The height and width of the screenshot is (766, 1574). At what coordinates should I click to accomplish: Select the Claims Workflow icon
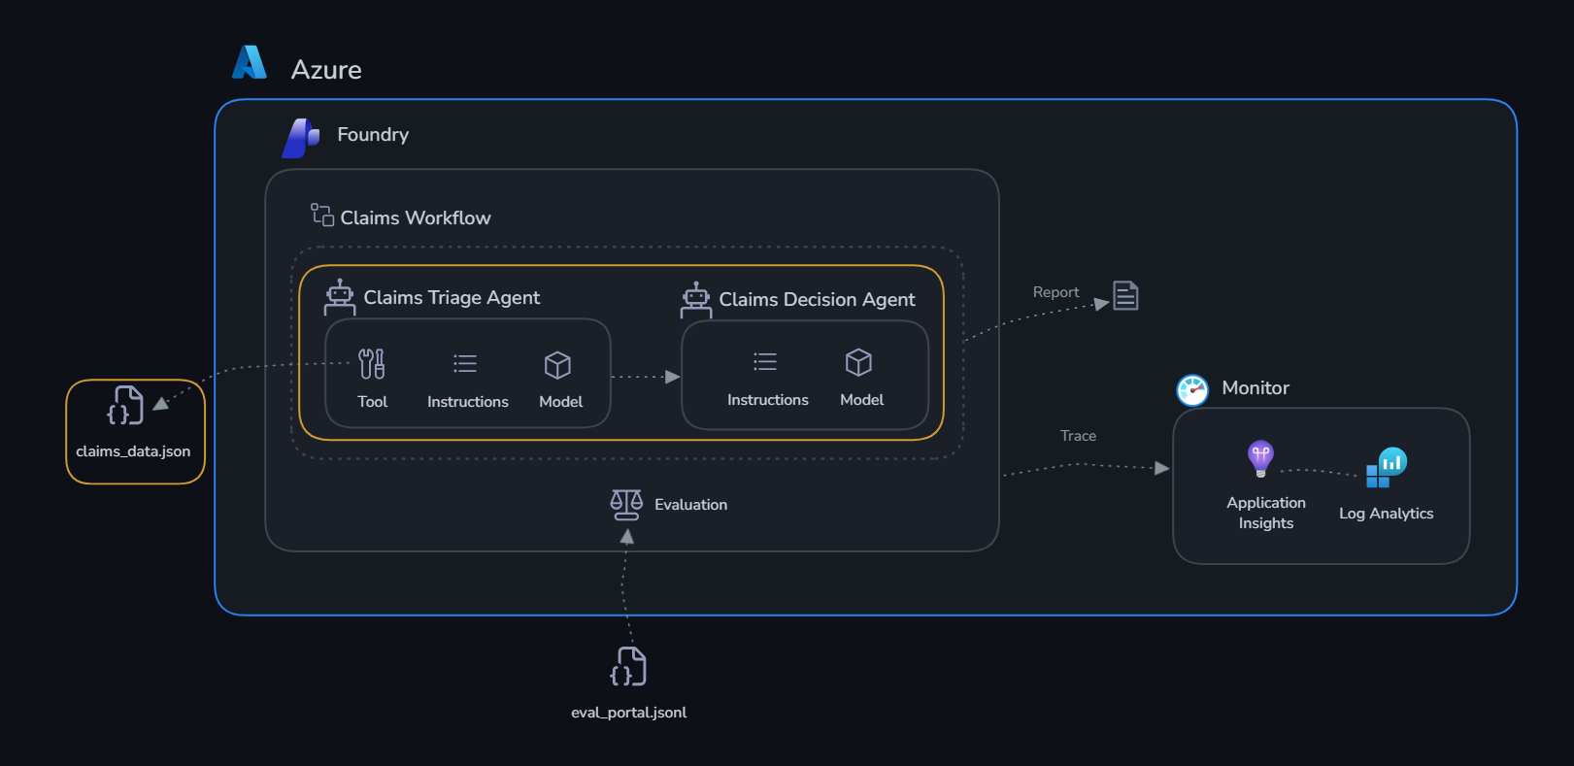322,215
